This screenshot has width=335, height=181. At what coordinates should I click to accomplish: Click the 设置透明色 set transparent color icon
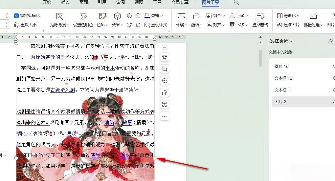(83, 16)
